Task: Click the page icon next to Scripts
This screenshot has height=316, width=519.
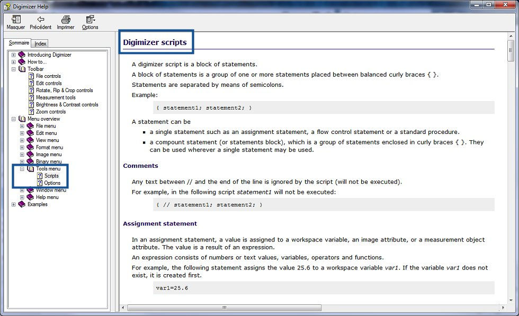Action: pyautogui.click(x=40, y=176)
